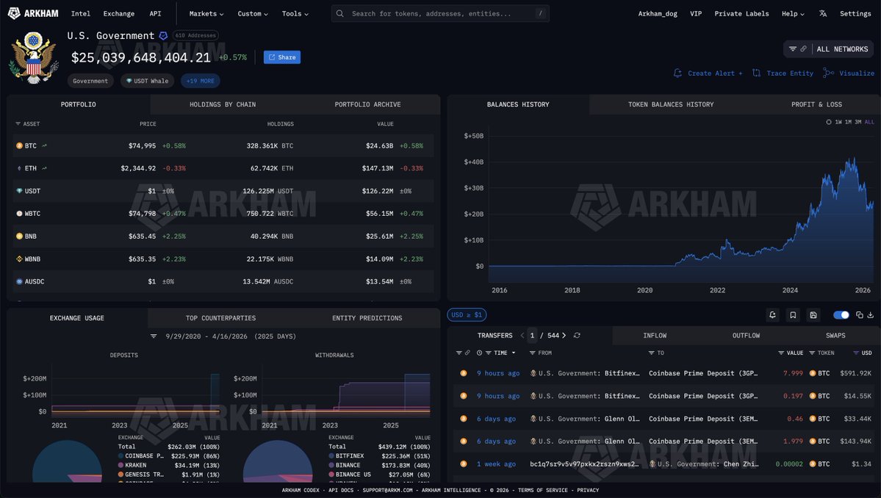Image resolution: width=881 pixels, height=498 pixels.
Task: Select the 3M chart time range
Action: pyautogui.click(x=858, y=122)
